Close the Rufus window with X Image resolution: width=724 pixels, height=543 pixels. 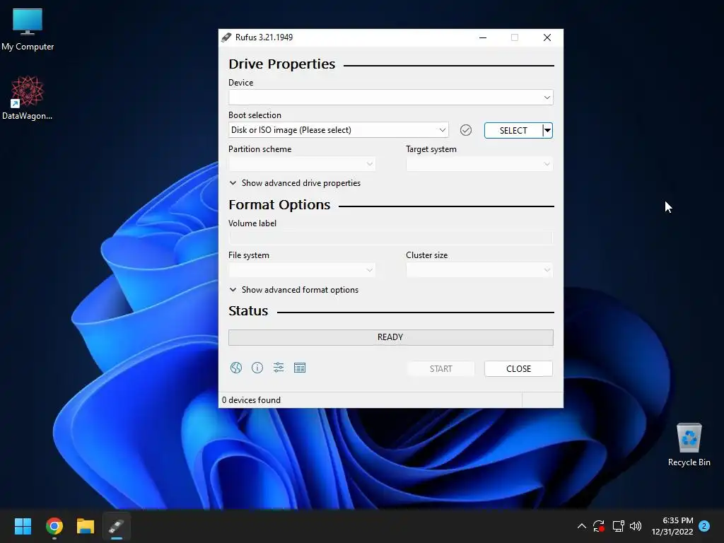(x=547, y=37)
